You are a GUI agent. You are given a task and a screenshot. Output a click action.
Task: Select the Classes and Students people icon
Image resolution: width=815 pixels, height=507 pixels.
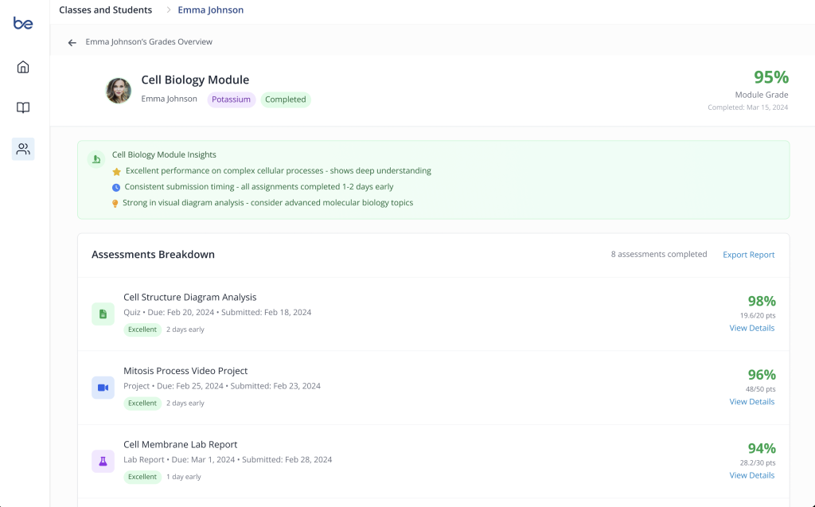click(x=23, y=150)
